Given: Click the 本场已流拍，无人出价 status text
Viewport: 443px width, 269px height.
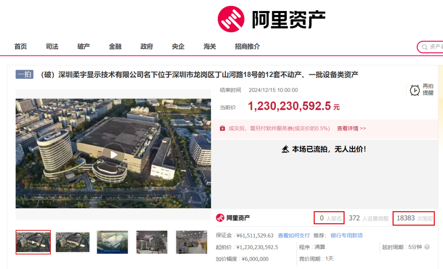Looking at the screenshot, I should pos(329,149).
